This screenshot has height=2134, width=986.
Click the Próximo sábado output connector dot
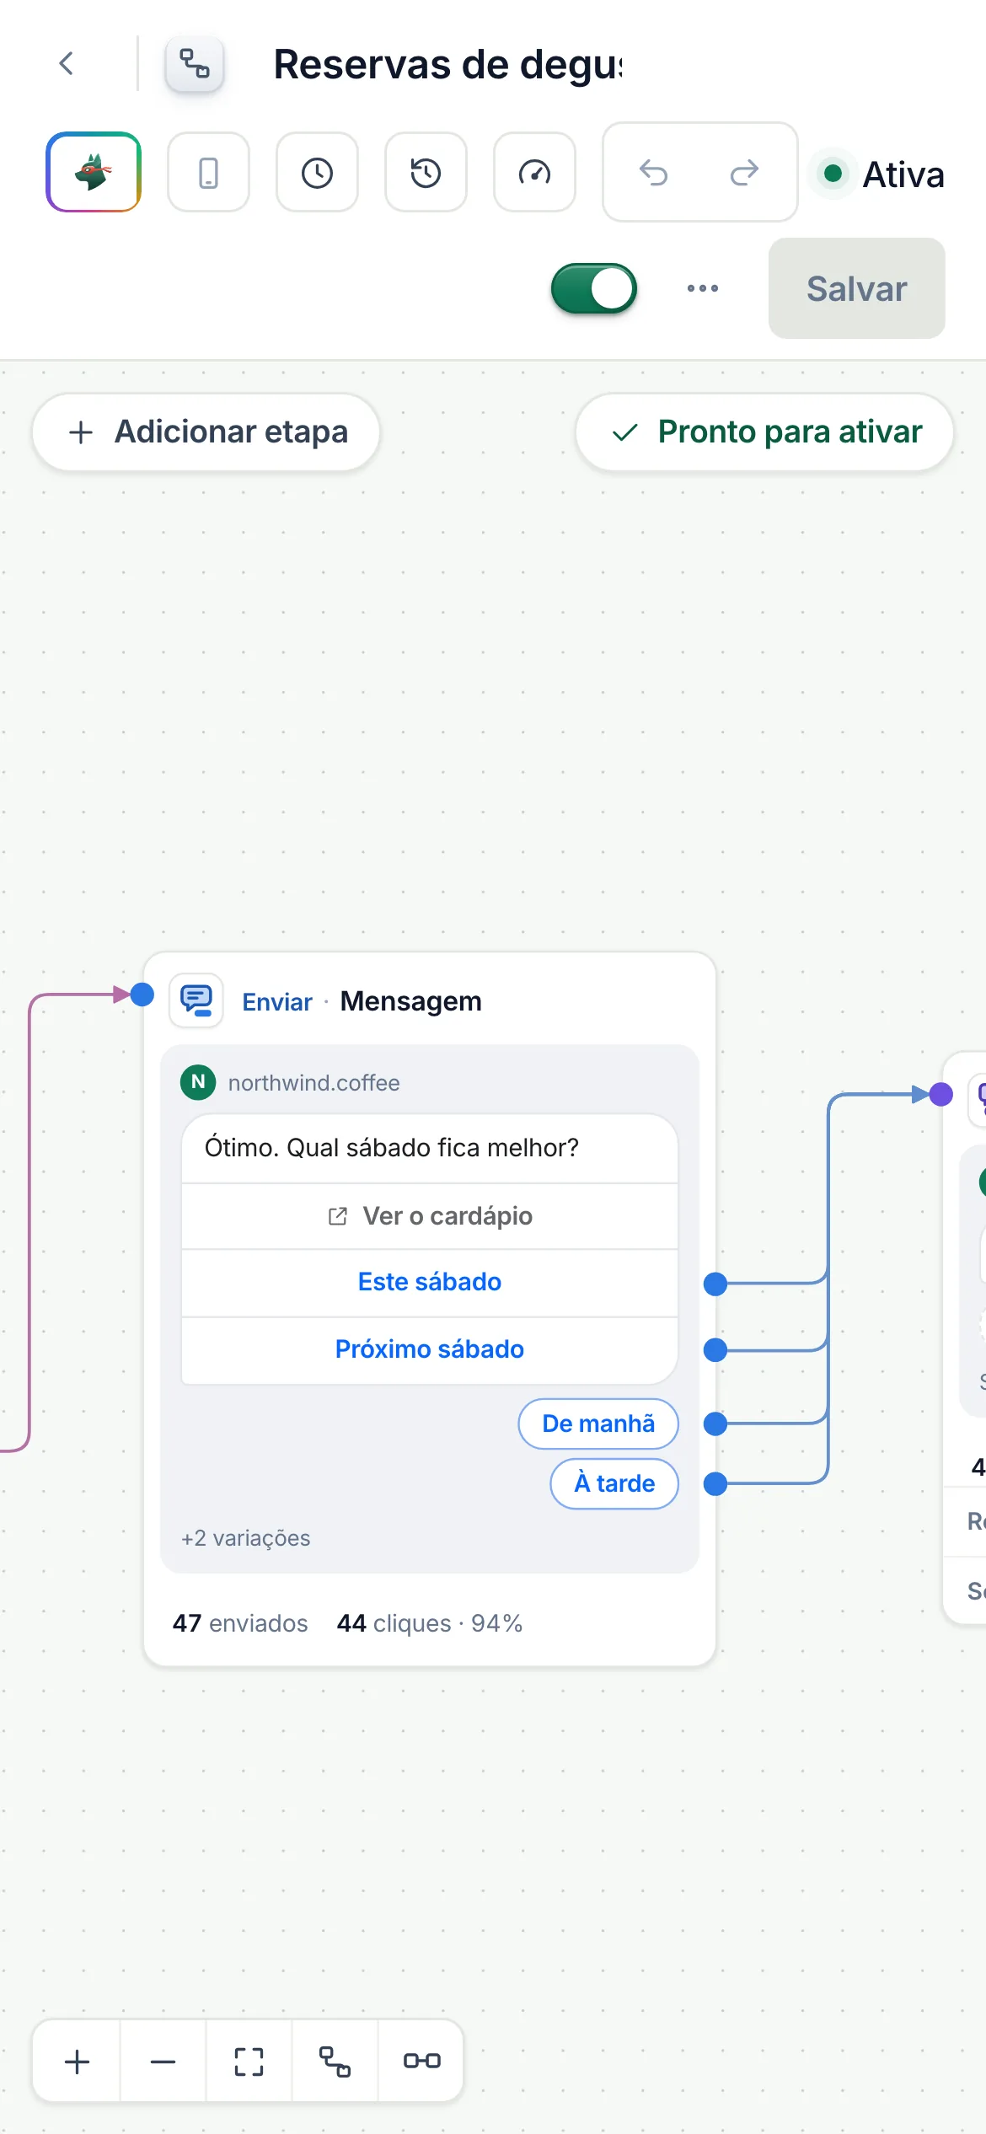point(715,1350)
